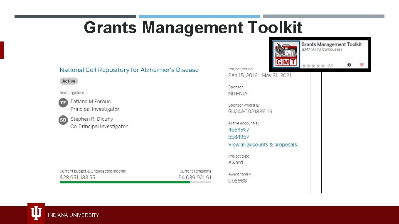
Task: Open National Cell Repository for Alzheimer's Disease link
Action: pyautogui.click(x=129, y=70)
